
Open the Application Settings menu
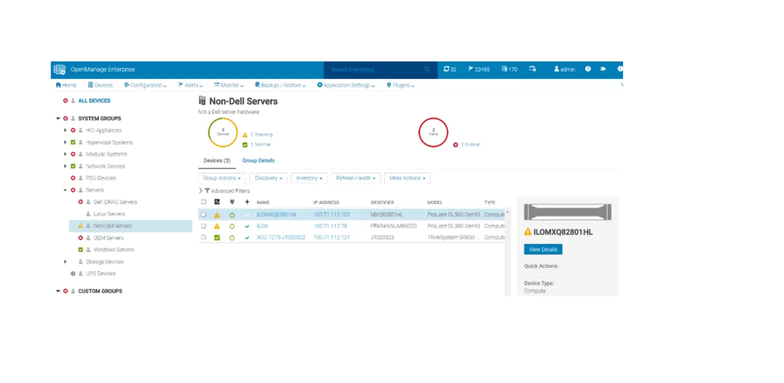(346, 85)
